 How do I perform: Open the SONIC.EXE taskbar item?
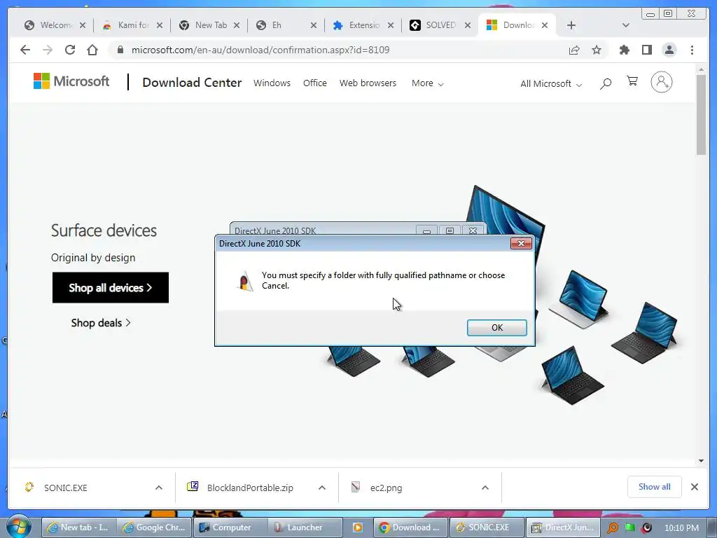click(x=487, y=527)
